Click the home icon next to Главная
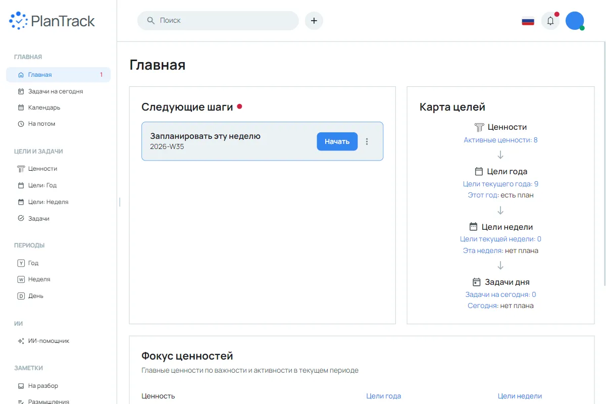 (x=21, y=75)
